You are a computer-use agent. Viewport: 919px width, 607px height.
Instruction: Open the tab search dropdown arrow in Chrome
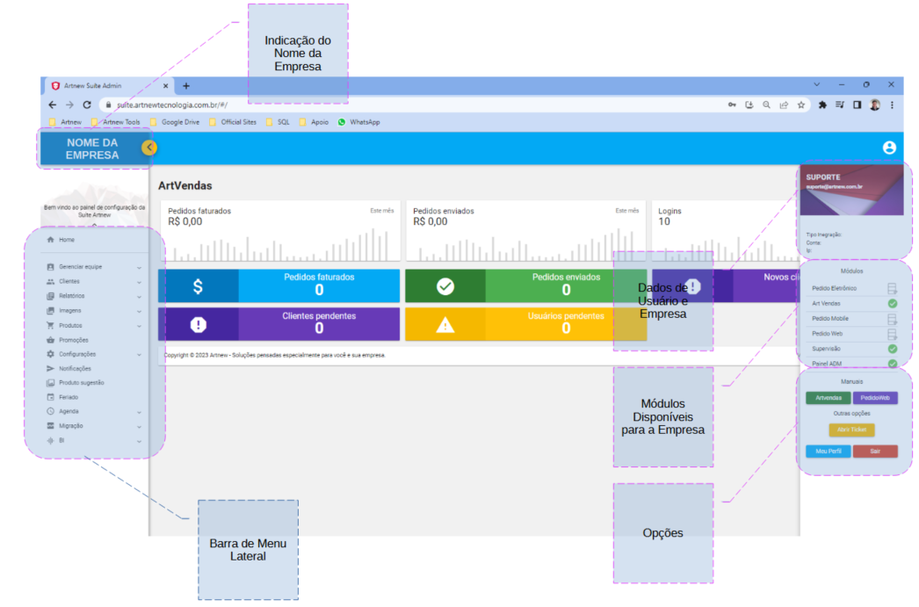tap(816, 85)
